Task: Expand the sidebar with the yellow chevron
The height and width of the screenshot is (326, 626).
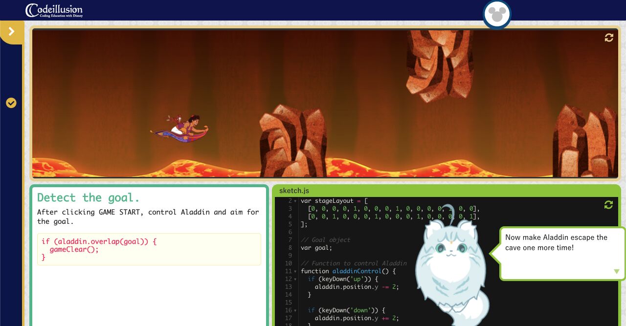Action: (12, 32)
